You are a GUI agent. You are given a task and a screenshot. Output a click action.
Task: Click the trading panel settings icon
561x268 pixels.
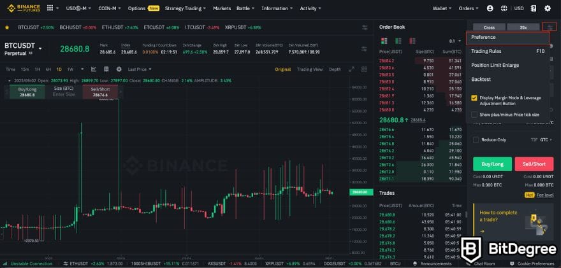click(550, 27)
